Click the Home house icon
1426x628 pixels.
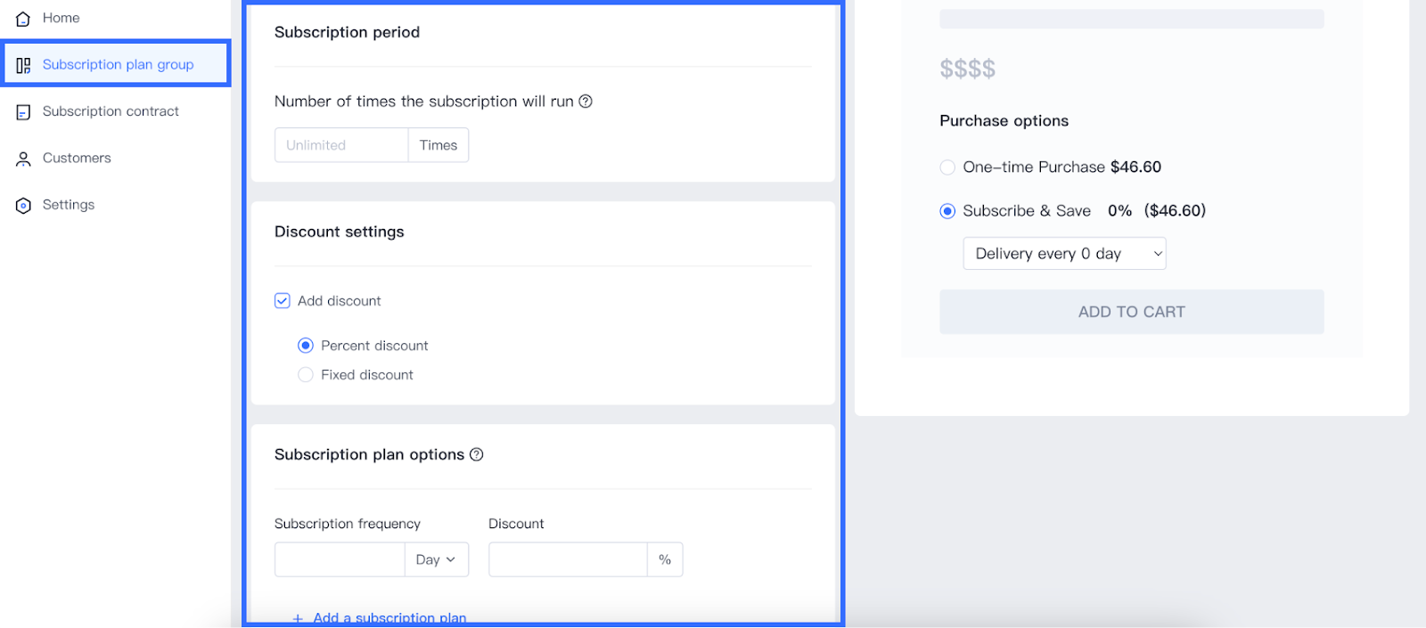click(x=23, y=18)
